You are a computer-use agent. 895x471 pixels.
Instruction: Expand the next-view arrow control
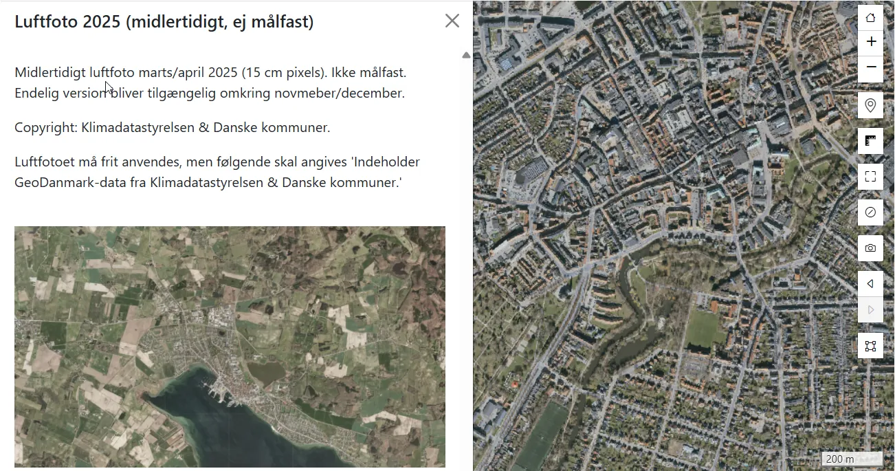point(870,310)
